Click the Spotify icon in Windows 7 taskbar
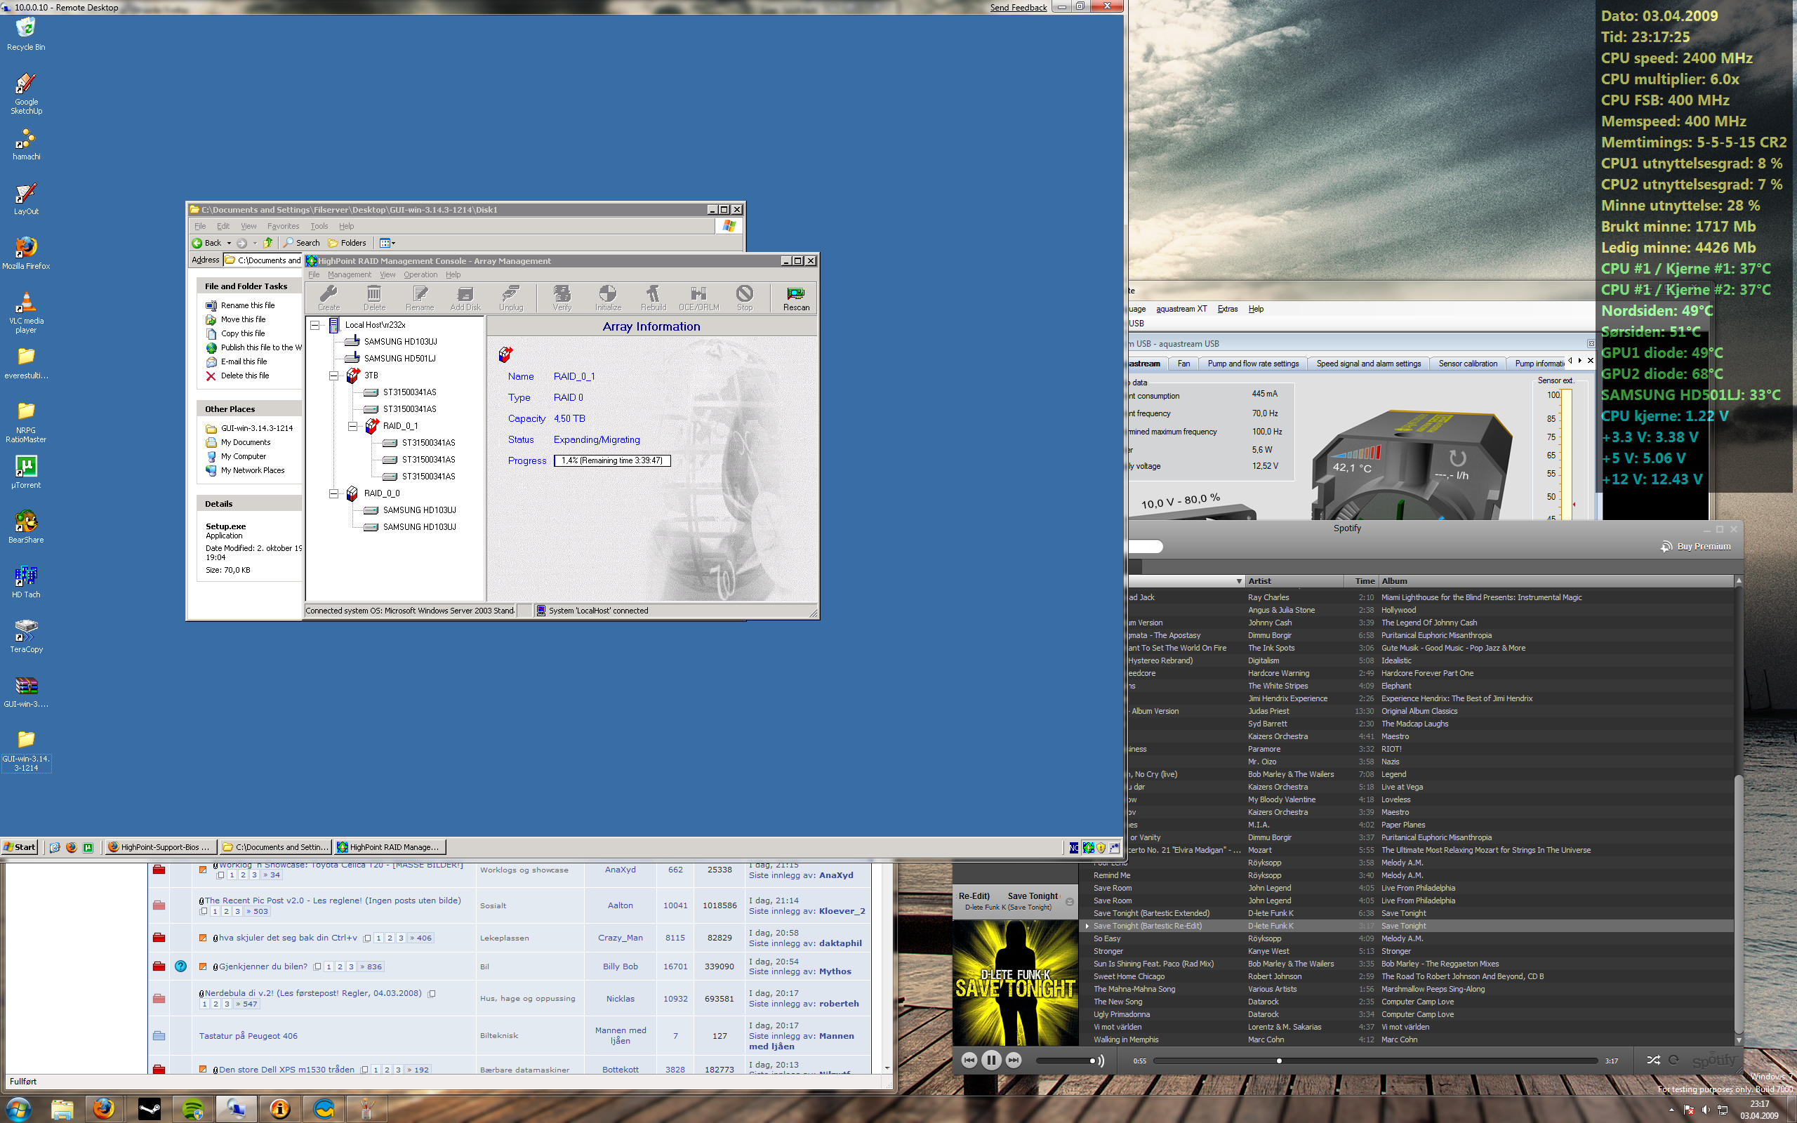The height and width of the screenshot is (1123, 1797). [x=193, y=1109]
